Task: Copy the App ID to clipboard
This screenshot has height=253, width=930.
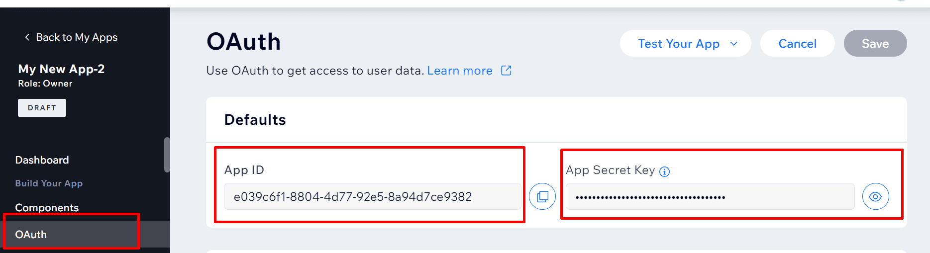Action: pos(542,196)
